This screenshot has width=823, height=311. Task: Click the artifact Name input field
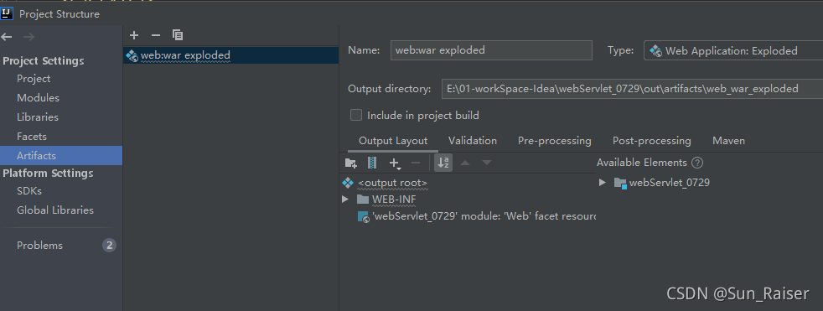[x=491, y=50]
